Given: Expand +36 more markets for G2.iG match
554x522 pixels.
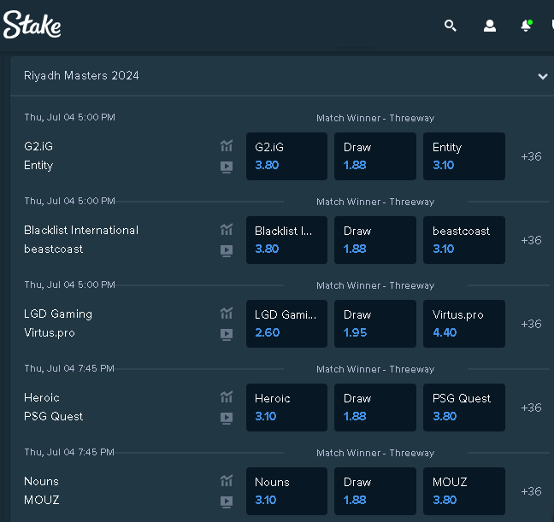Looking at the screenshot, I should [531, 156].
